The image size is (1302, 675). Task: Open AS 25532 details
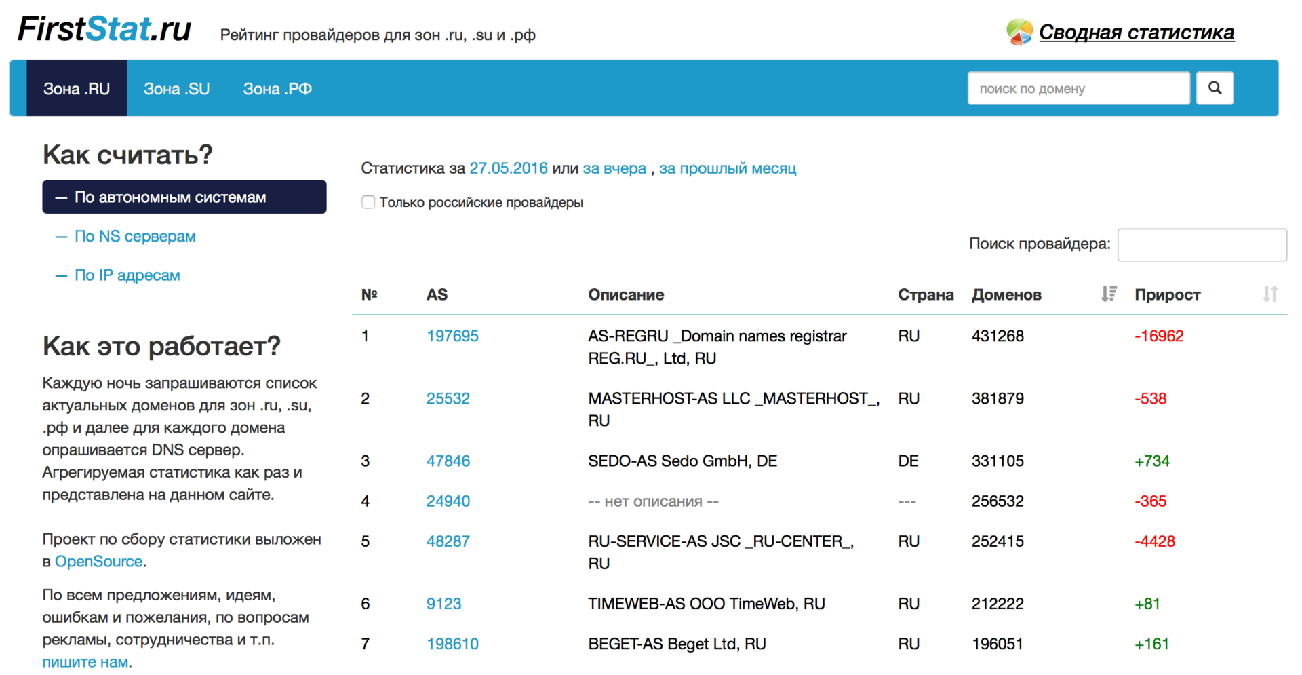click(448, 398)
